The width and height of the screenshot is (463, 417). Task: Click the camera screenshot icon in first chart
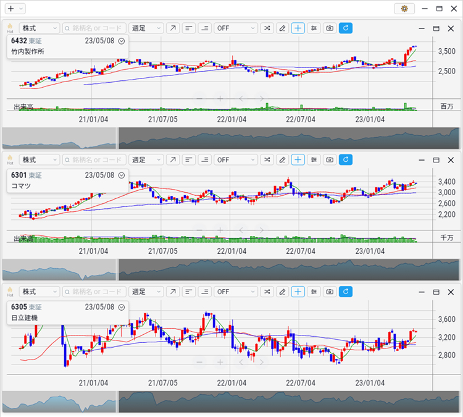(330, 28)
